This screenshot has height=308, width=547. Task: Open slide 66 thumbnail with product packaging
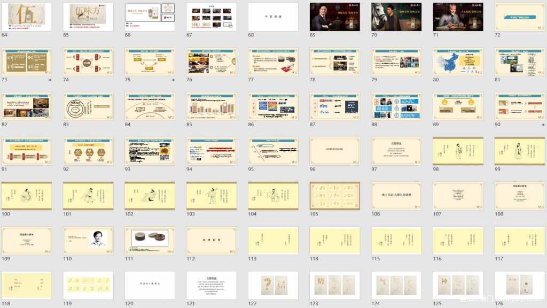click(150, 17)
